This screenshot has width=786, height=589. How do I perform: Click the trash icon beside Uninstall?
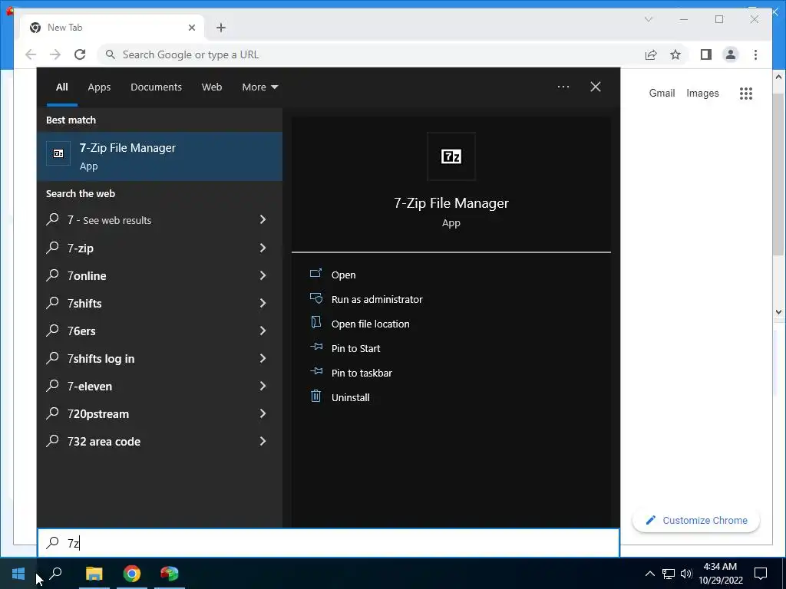point(315,397)
